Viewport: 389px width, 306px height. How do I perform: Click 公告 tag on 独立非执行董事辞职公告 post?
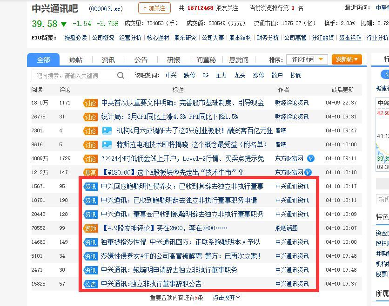tap(90, 284)
